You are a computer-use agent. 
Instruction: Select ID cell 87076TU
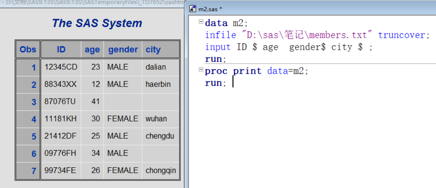[61, 101]
